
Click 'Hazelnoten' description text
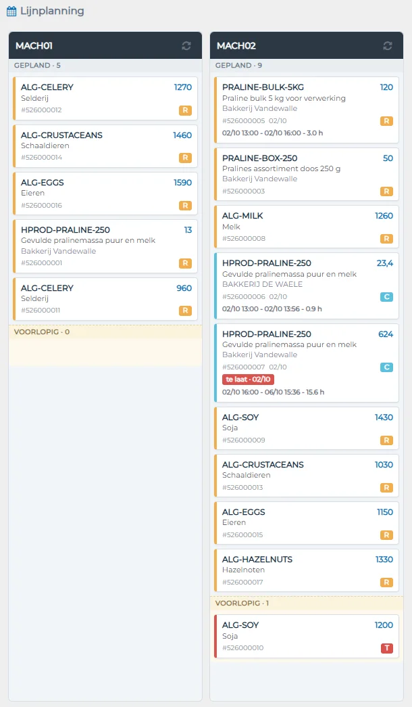click(x=243, y=570)
